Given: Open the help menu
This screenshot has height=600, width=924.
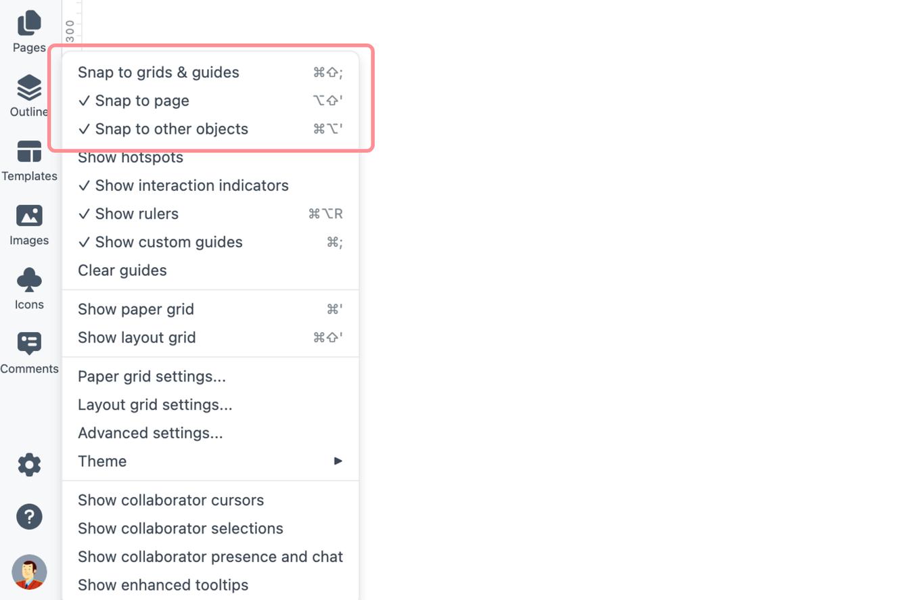Looking at the screenshot, I should (x=28, y=516).
